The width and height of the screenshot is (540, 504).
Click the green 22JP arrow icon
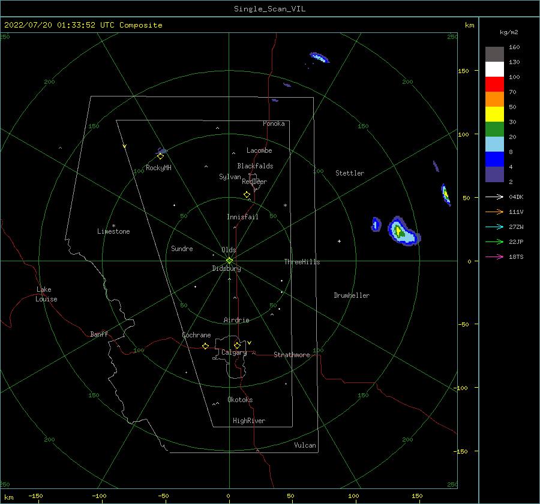(494, 242)
